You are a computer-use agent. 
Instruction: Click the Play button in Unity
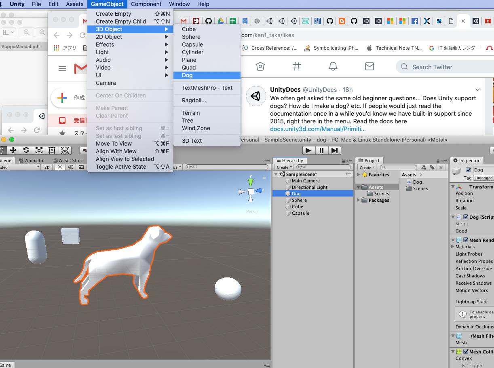(308, 150)
